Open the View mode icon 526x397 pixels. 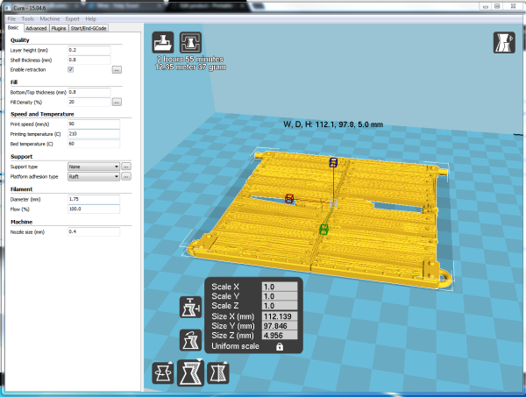pos(504,42)
